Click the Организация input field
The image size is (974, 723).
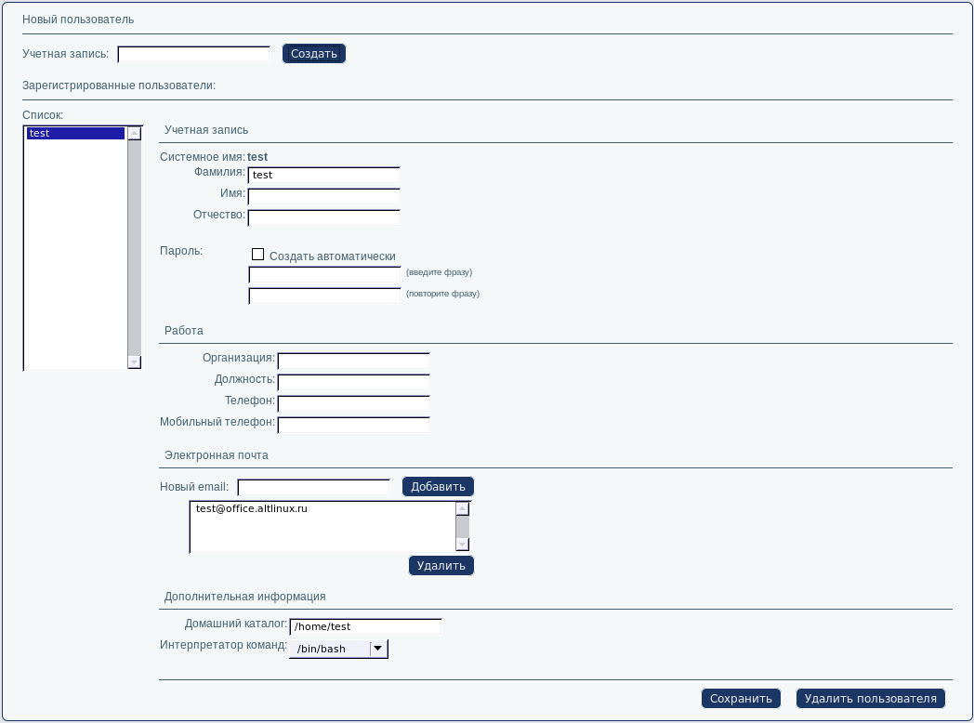pyautogui.click(x=353, y=361)
